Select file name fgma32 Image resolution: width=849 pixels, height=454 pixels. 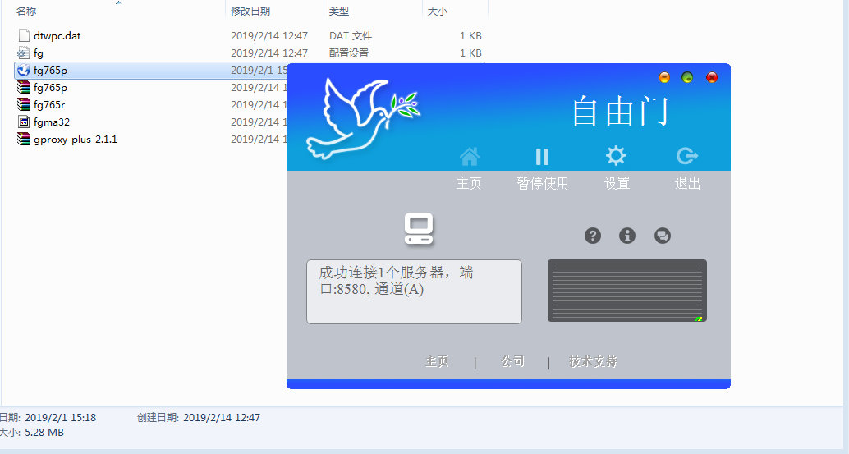click(52, 122)
